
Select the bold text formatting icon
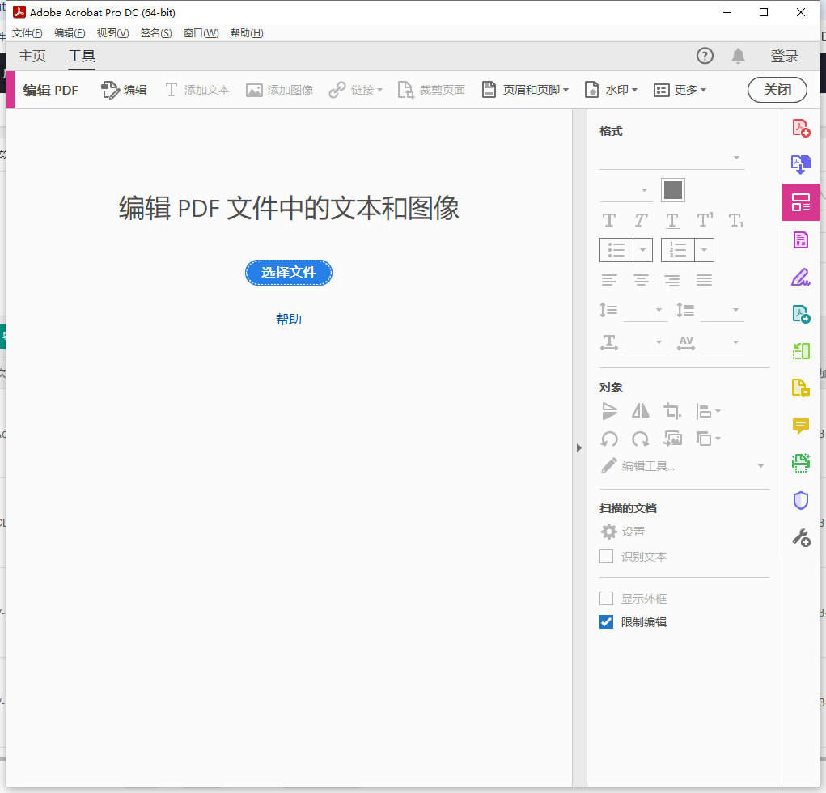pos(608,219)
